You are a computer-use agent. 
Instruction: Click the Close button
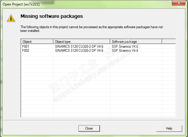(x=89, y=128)
